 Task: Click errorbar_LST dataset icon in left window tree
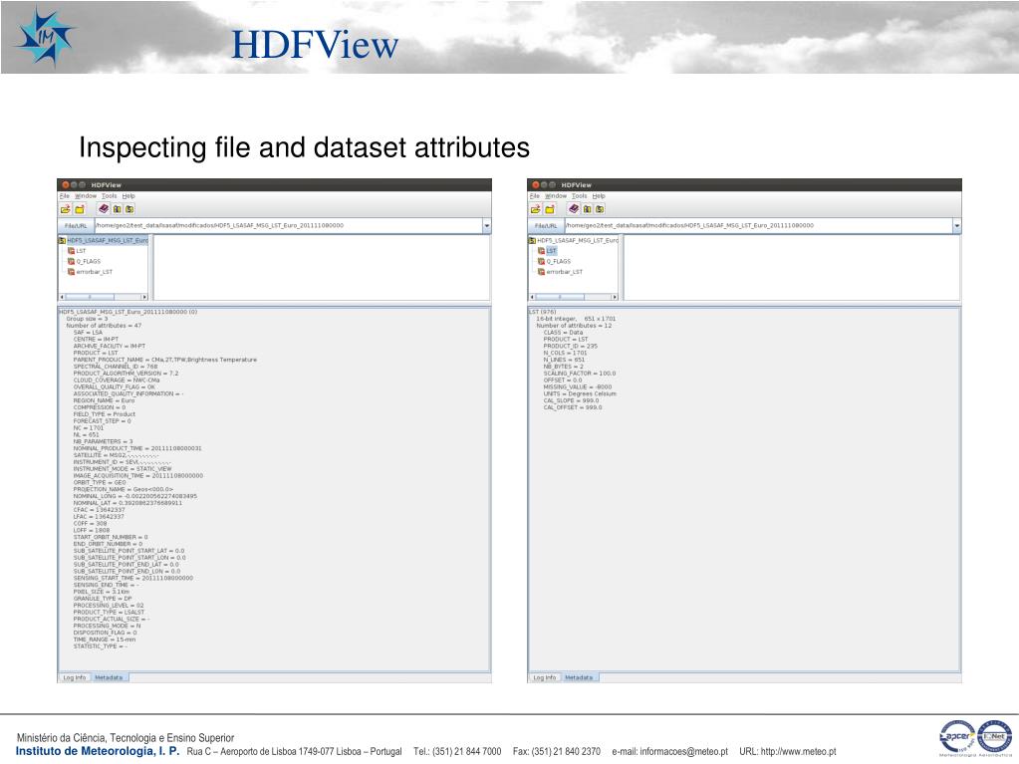[72, 272]
